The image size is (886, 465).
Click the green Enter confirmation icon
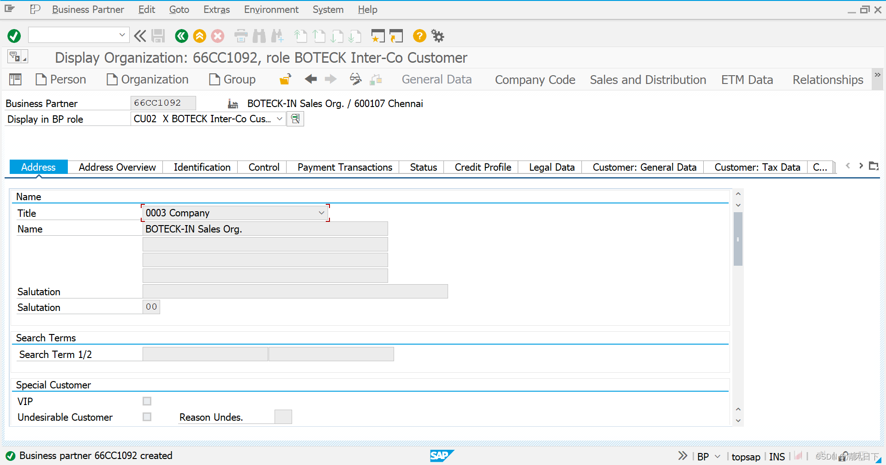click(14, 36)
